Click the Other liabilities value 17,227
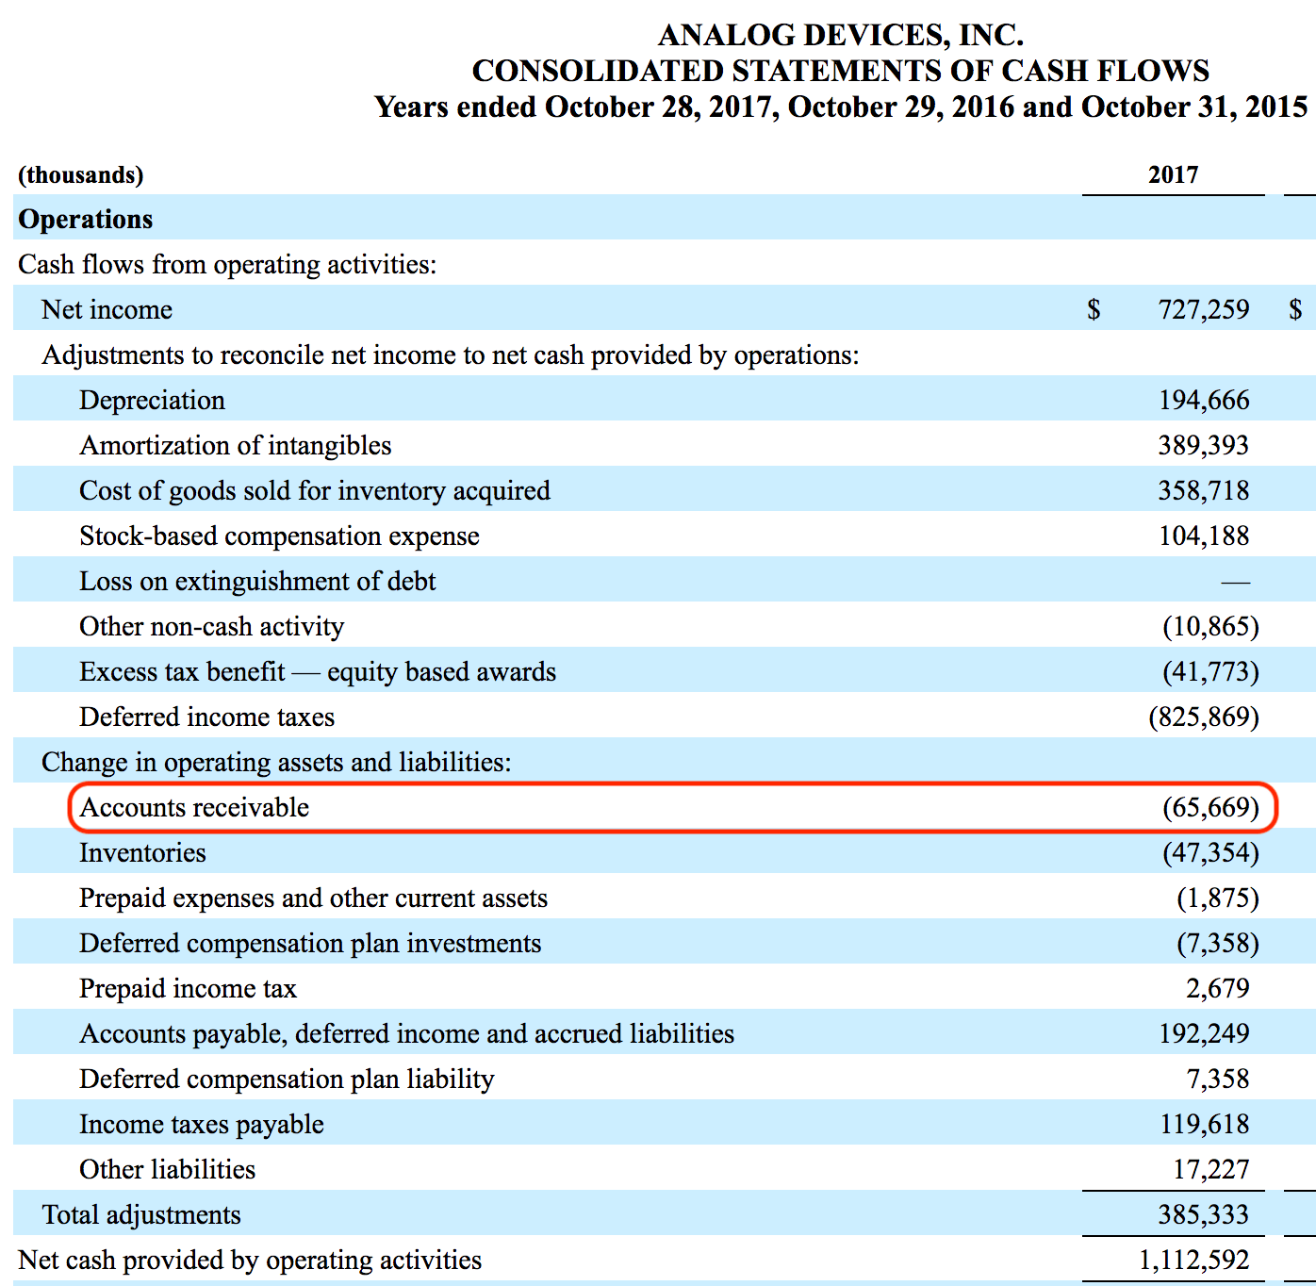 (x=1211, y=1168)
